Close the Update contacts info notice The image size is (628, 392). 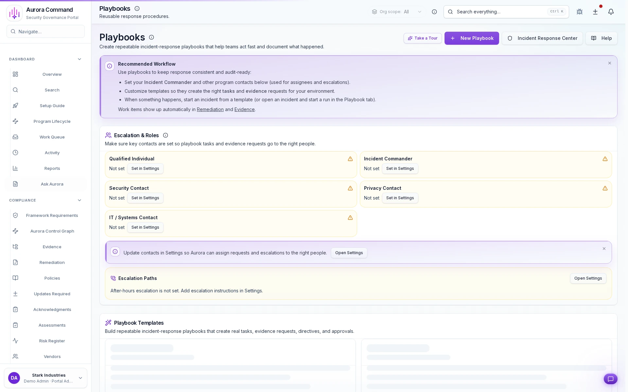click(x=604, y=249)
